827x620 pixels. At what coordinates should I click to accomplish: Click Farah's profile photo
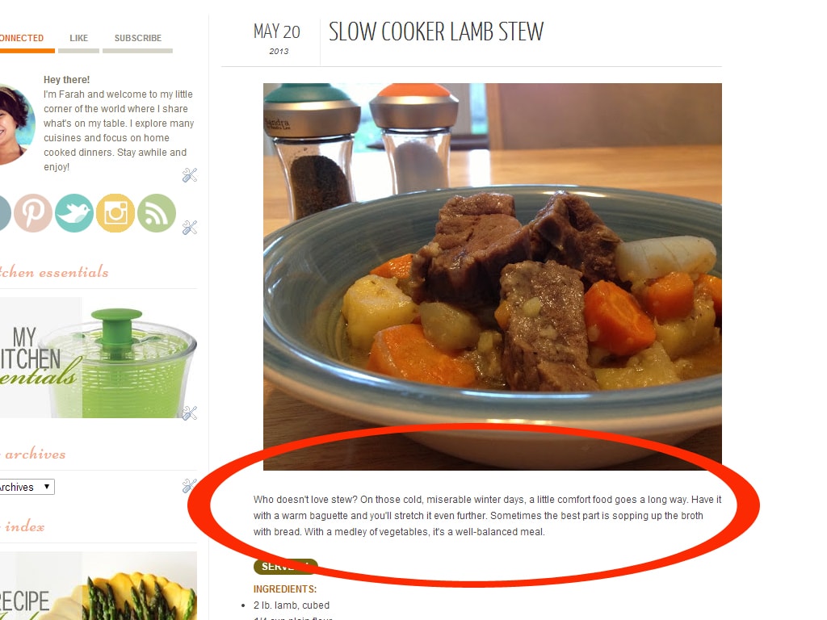coord(16,125)
